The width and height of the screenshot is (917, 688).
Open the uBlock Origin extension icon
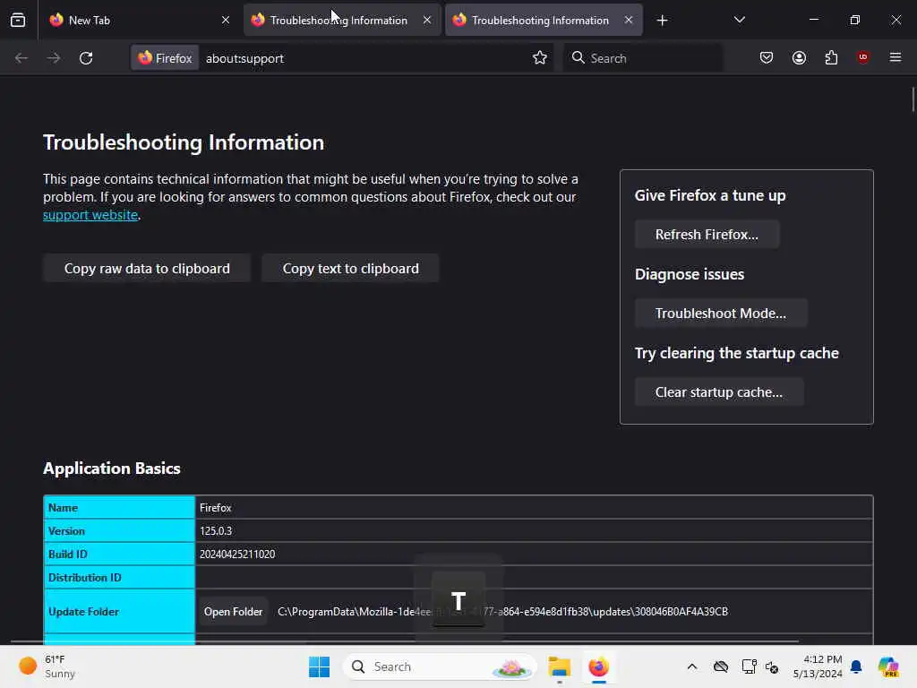tap(863, 57)
